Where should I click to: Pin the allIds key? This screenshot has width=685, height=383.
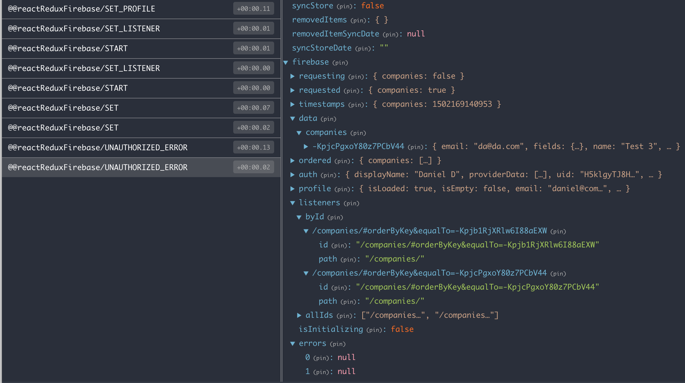344,316
